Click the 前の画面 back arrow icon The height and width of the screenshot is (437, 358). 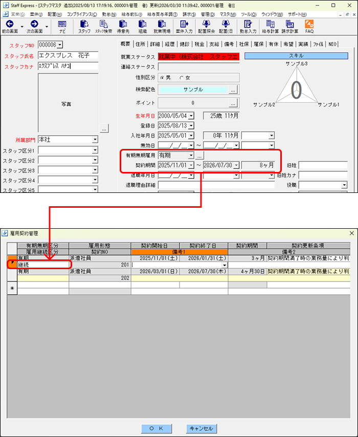[x=10, y=24]
